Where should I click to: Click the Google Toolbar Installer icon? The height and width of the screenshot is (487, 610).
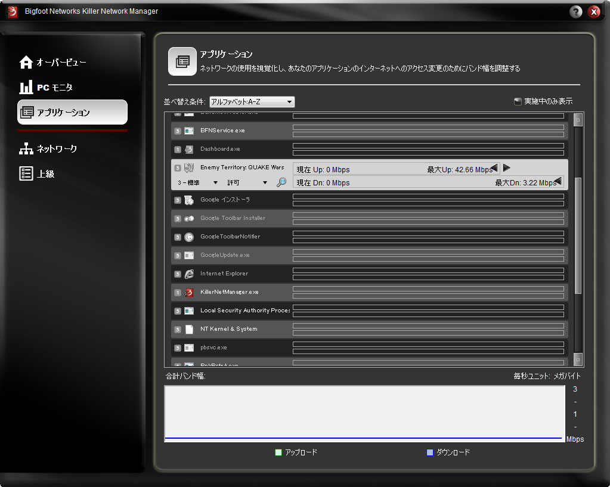[x=189, y=219]
